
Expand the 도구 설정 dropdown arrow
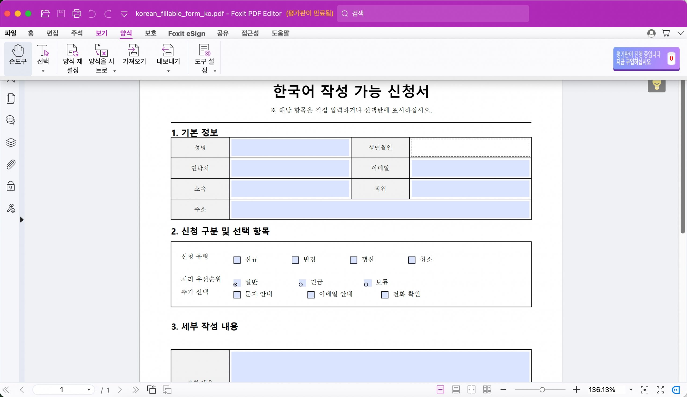point(215,71)
